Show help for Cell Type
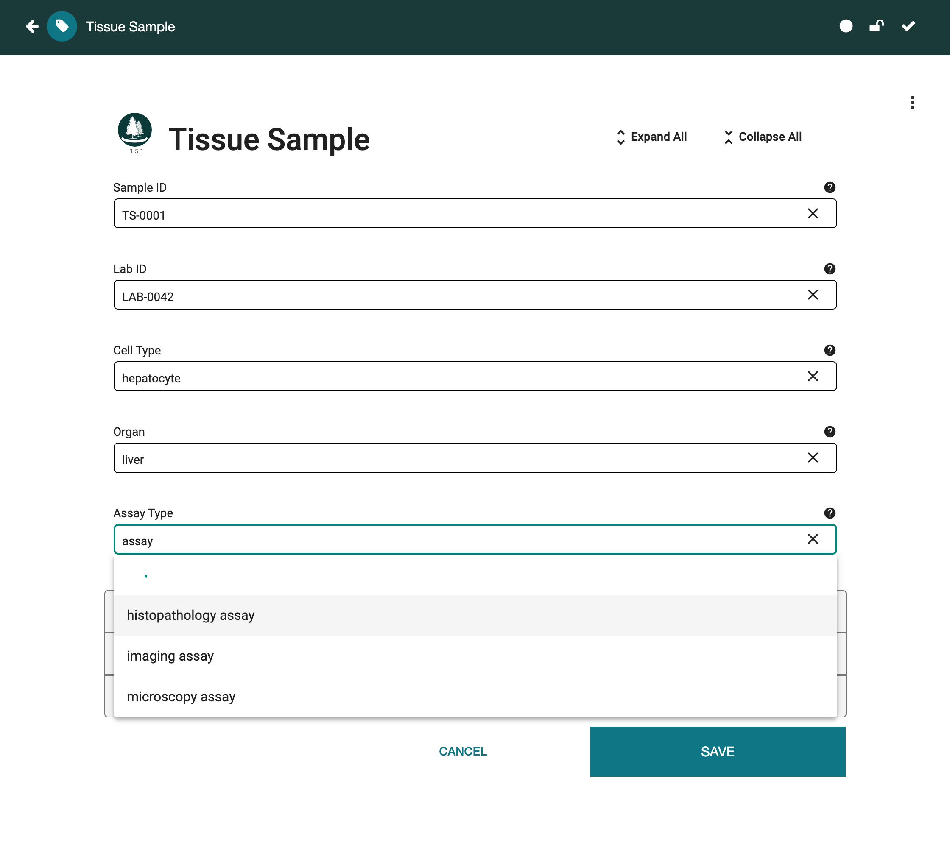950x848 pixels. tap(830, 350)
